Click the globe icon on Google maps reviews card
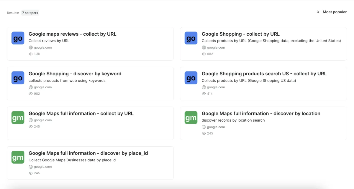This screenshot has width=354, height=189. [x=31, y=47]
